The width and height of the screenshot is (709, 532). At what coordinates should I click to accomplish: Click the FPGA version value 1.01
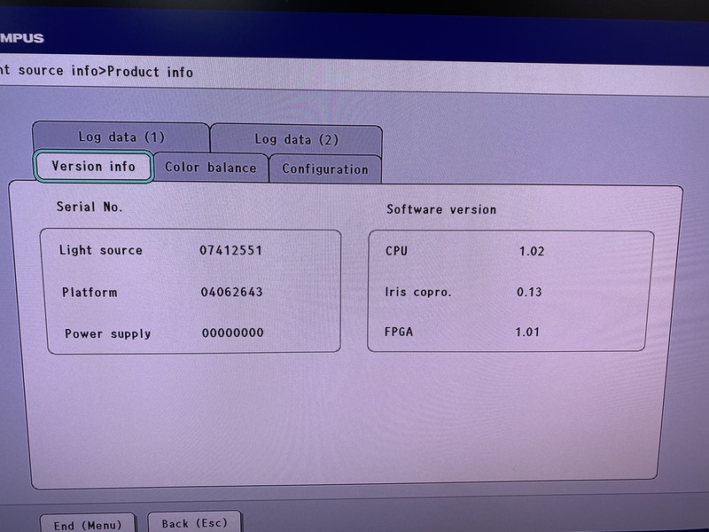[527, 332]
